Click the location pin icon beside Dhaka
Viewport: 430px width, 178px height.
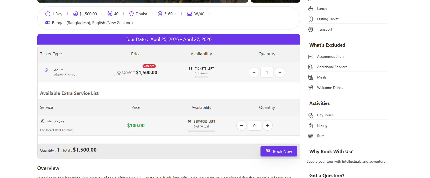point(131,14)
